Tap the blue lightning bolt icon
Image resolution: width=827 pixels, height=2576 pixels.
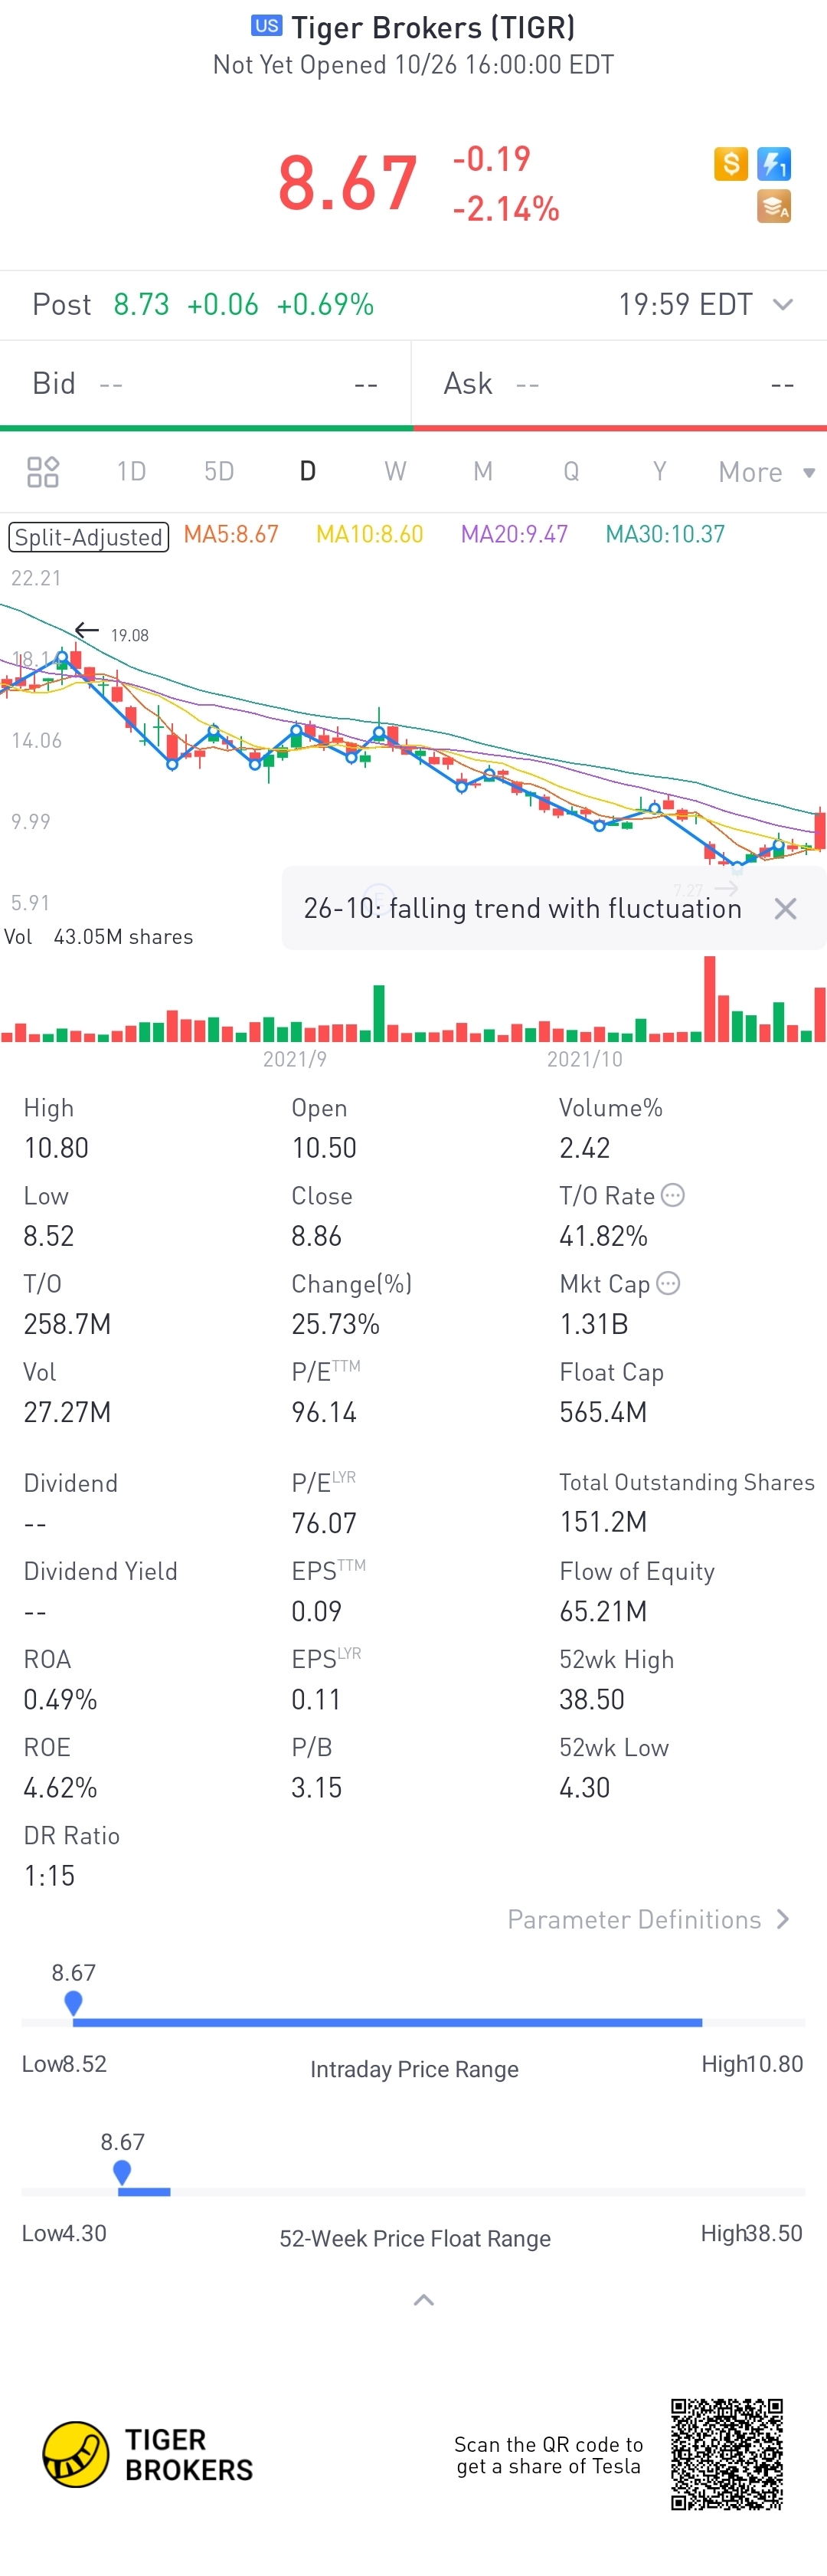(x=774, y=163)
